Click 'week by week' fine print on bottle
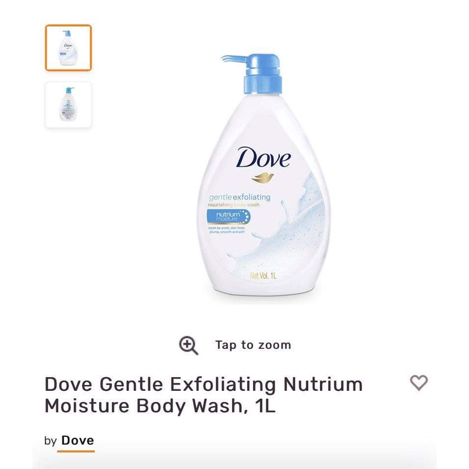Screen dimensions: 469x469 pyautogui.click(x=227, y=230)
